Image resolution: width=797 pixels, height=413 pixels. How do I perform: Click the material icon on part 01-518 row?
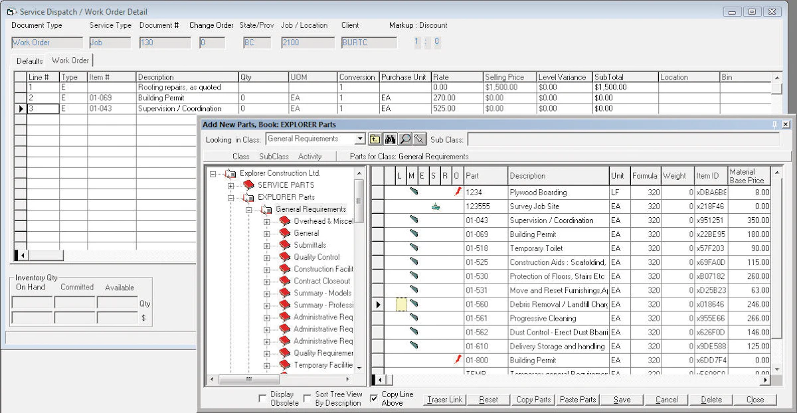pyautogui.click(x=414, y=248)
